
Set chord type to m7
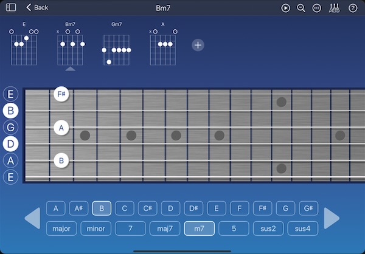(200, 228)
